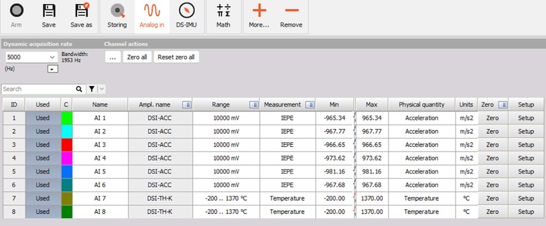Viewport: 546px width, 226px height.
Task: Toggle Used state for AI 8
Action: [43, 212]
